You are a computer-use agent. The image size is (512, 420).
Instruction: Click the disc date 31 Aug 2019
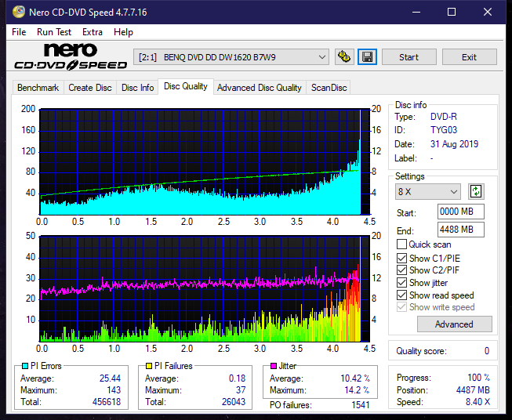454,144
